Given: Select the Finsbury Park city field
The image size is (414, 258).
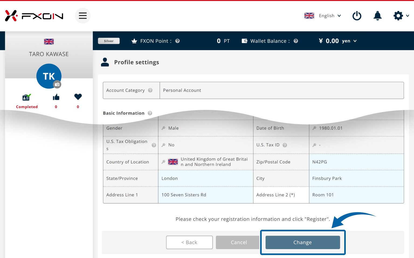Looking at the screenshot, I should point(356,178).
